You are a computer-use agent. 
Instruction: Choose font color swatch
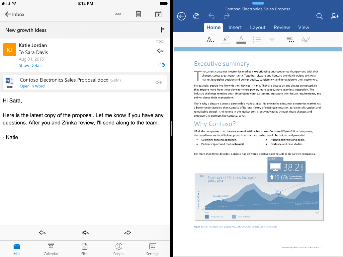pyautogui.click(x=241, y=39)
